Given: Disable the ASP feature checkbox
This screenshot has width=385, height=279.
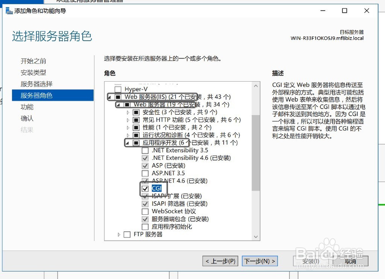Looking at the screenshot, I should [x=145, y=165].
